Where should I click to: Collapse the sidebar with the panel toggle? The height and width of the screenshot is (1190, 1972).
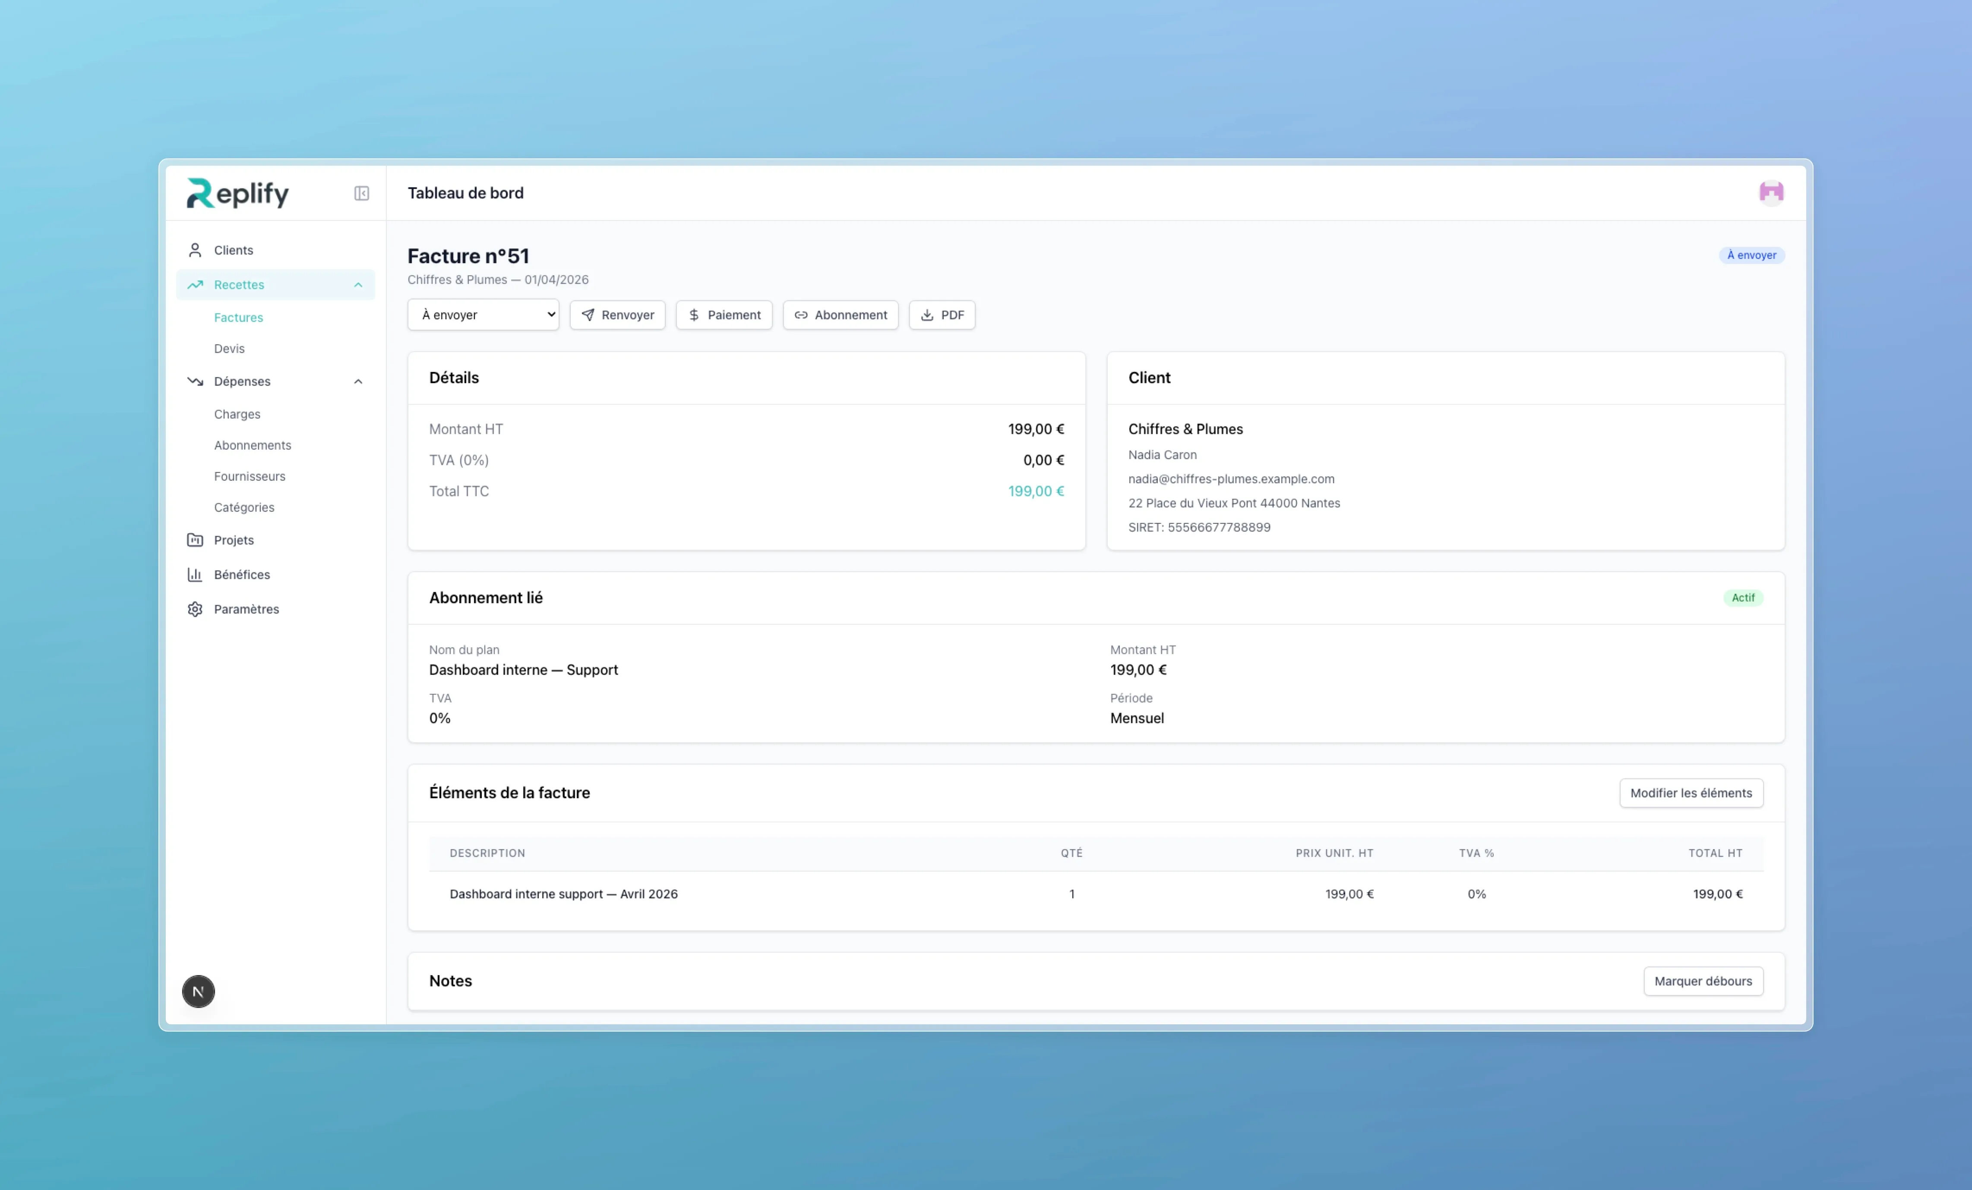361,193
